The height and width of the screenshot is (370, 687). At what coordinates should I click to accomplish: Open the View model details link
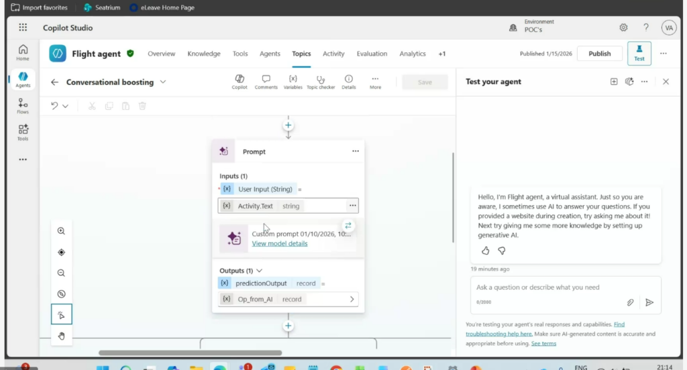coord(279,243)
